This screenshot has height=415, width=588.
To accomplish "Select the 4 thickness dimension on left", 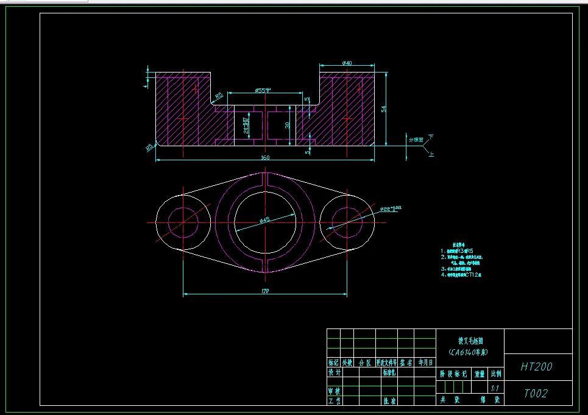I will coord(146,86).
